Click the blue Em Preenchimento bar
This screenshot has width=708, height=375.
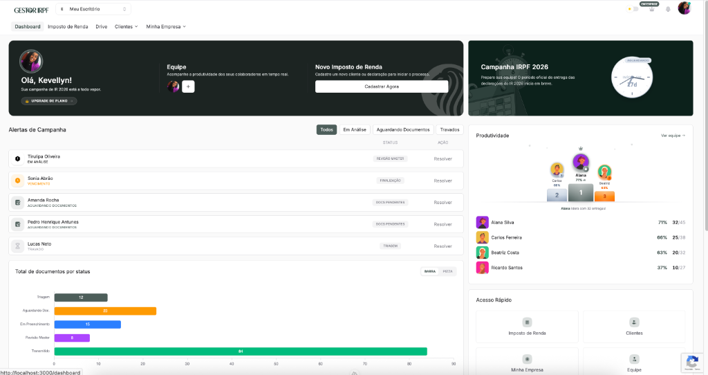88,324
